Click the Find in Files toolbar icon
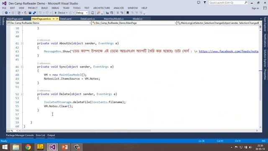Viewport: 268px width, 151px height. [98, 13]
